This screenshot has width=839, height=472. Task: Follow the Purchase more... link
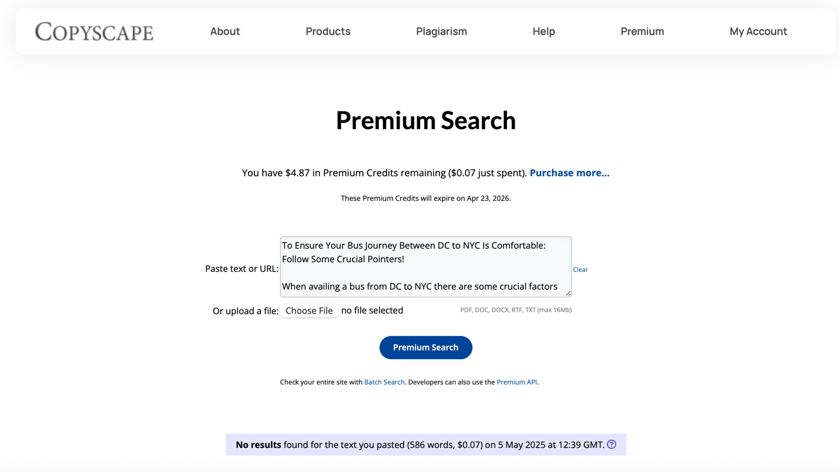pyautogui.click(x=569, y=173)
